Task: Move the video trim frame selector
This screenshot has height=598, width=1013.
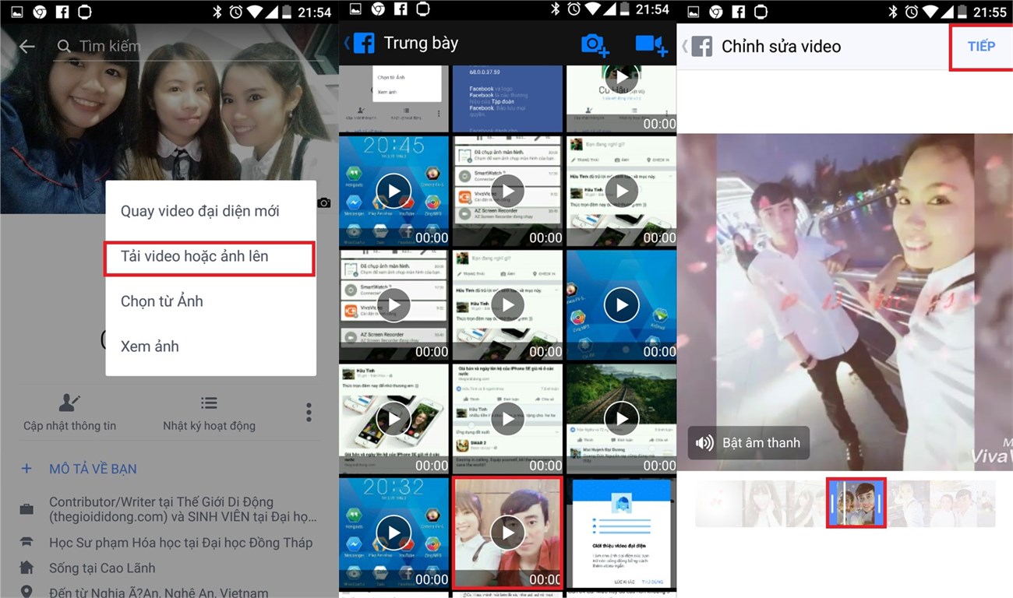Action: click(856, 503)
